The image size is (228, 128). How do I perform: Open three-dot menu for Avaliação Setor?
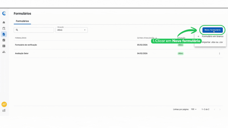click(219, 53)
